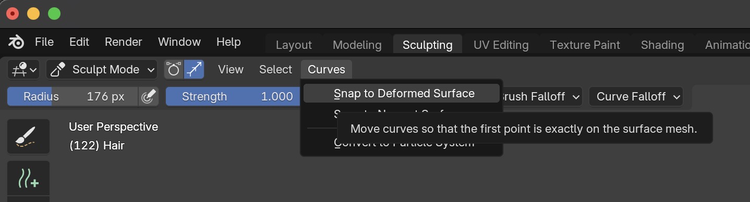This screenshot has width=750, height=202.
Task: Click the Blender logo icon
Action: click(16, 42)
